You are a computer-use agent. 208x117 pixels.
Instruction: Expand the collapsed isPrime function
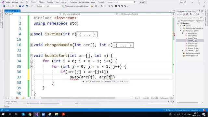coord(32,34)
